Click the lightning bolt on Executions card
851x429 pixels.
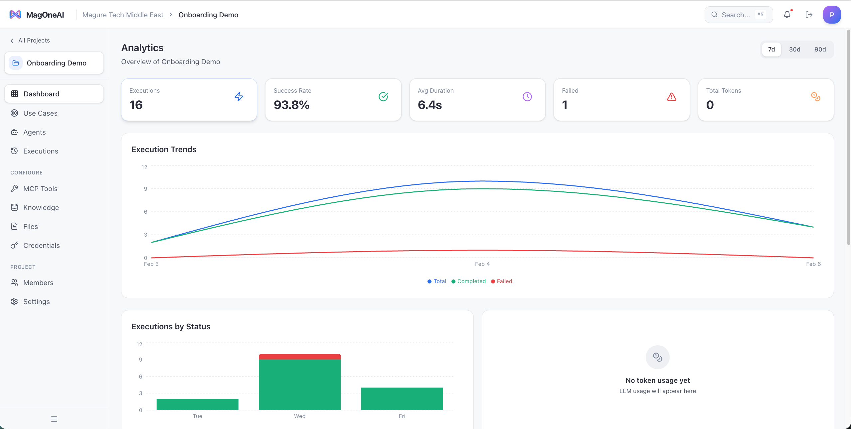pyautogui.click(x=239, y=97)
